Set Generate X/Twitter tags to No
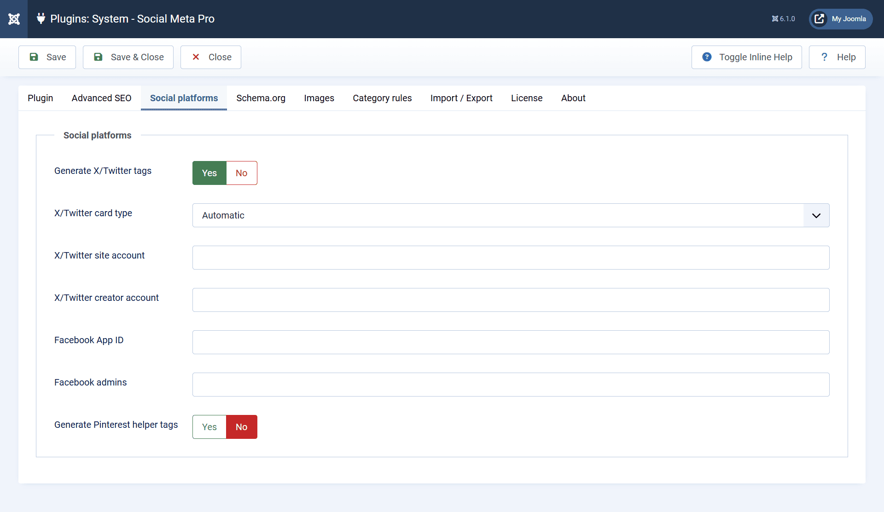The width and height of the screenshot is (884, 512). click(241, 173)
